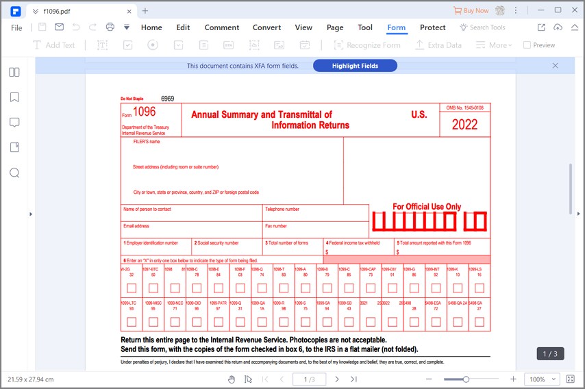Check the 5498-SA form type checkbox
Image resolution: width=585 pixels, height=389 pixels.
pos(480,321)
